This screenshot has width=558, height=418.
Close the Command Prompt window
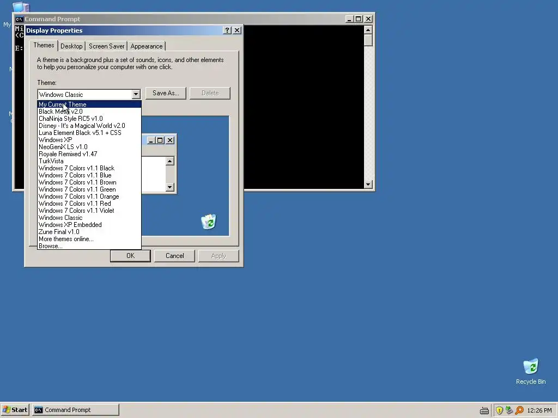click(x=368, y=19)
